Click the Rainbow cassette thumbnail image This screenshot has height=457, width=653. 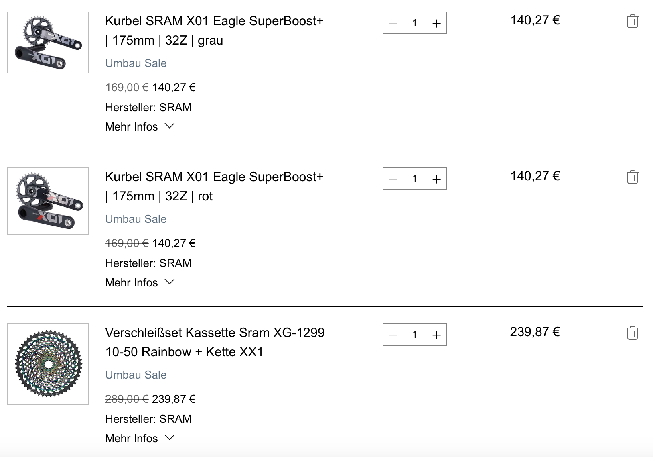(48, 364)
